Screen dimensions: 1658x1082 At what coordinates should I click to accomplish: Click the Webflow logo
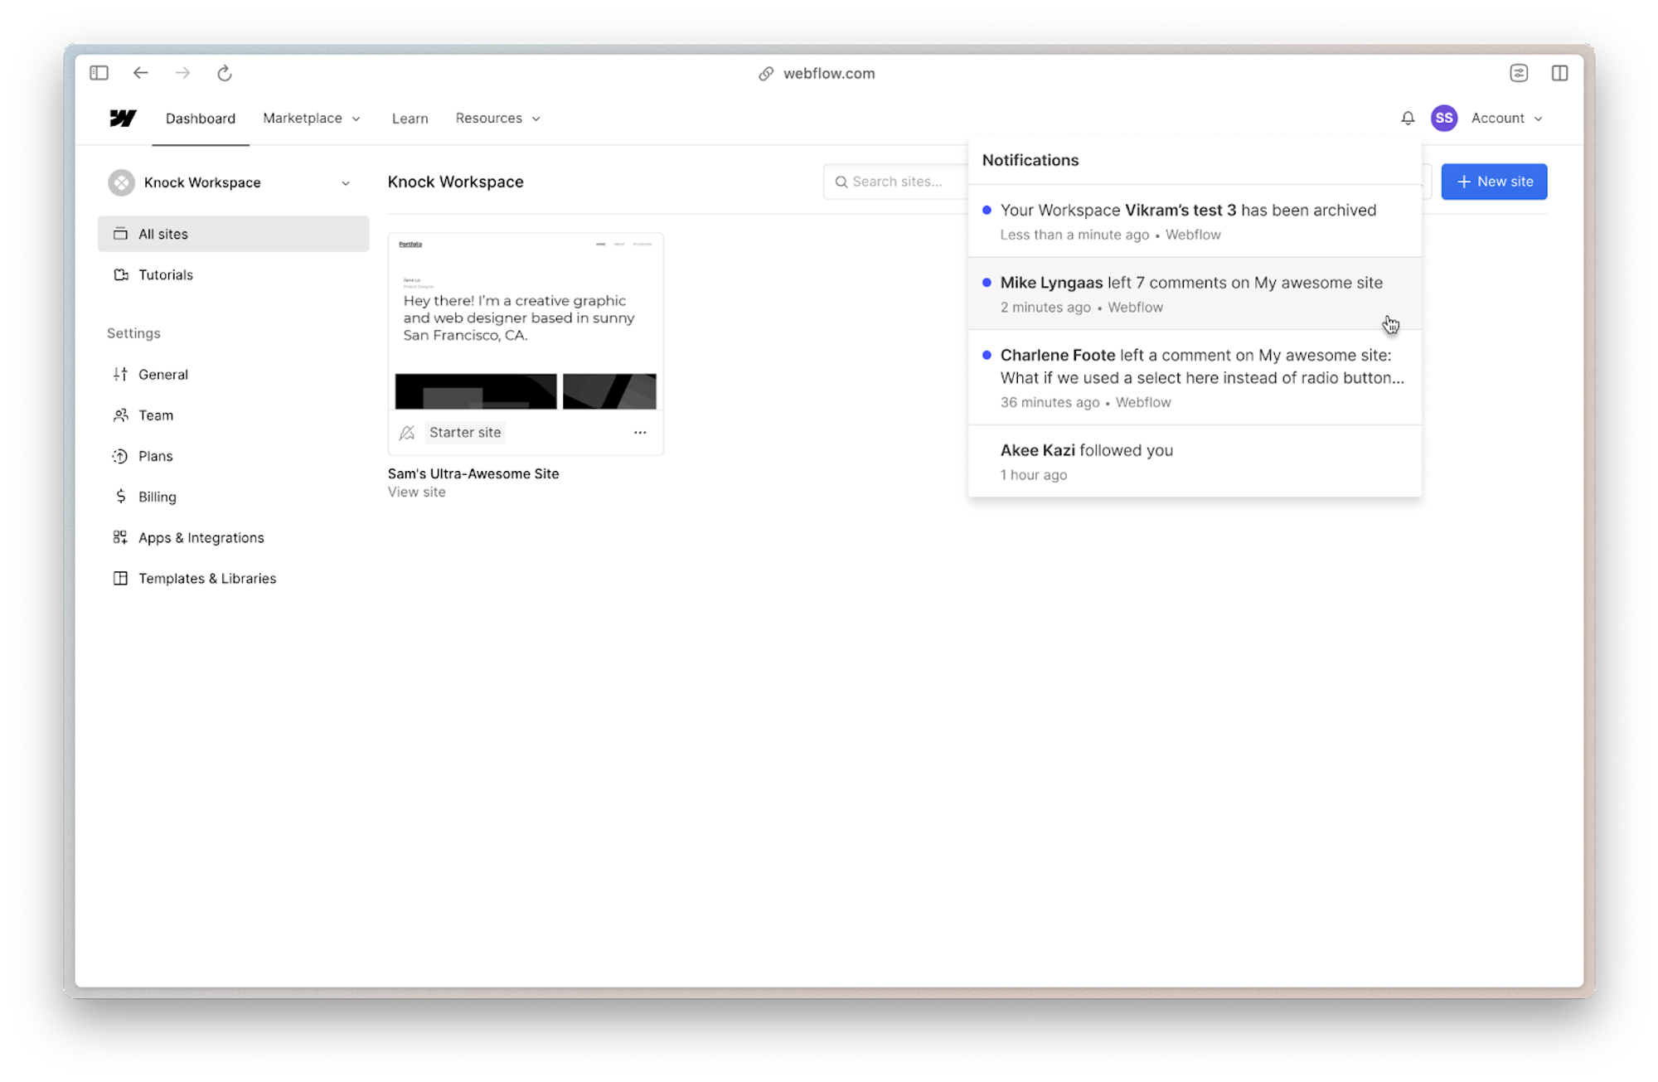pos(121,118)
